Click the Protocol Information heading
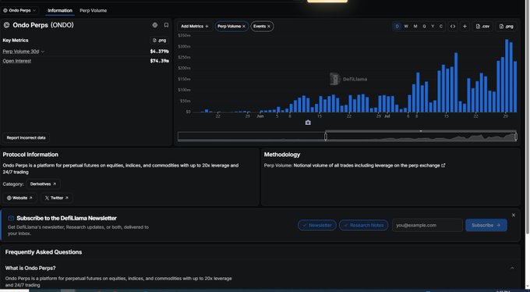Viewport: 530px width, 292px height. coord(30,155)
